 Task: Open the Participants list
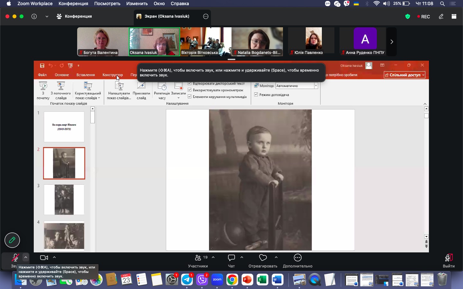(x=198, y=258)
